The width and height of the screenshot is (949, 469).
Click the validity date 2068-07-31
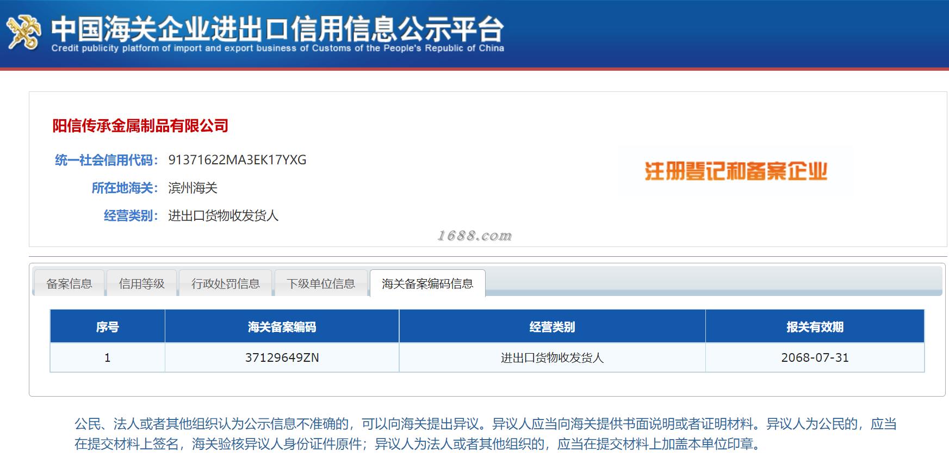pyautogui.click(x=815, y=357)
